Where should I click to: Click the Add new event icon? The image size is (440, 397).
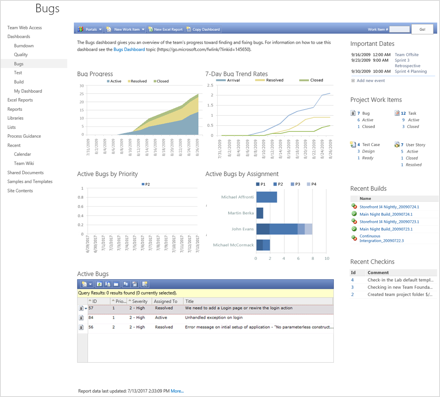(x=353, y=80)
